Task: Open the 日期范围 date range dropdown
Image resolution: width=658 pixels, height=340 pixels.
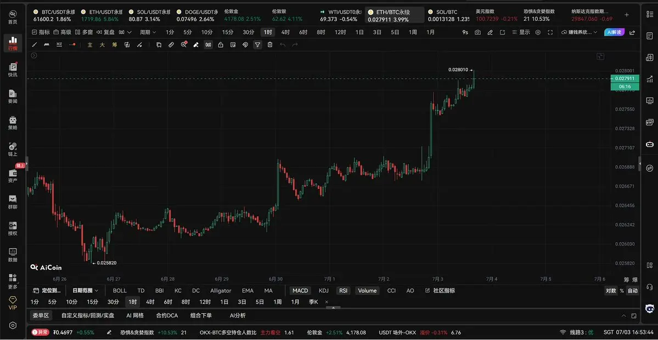Action: [x=85, y=291]
